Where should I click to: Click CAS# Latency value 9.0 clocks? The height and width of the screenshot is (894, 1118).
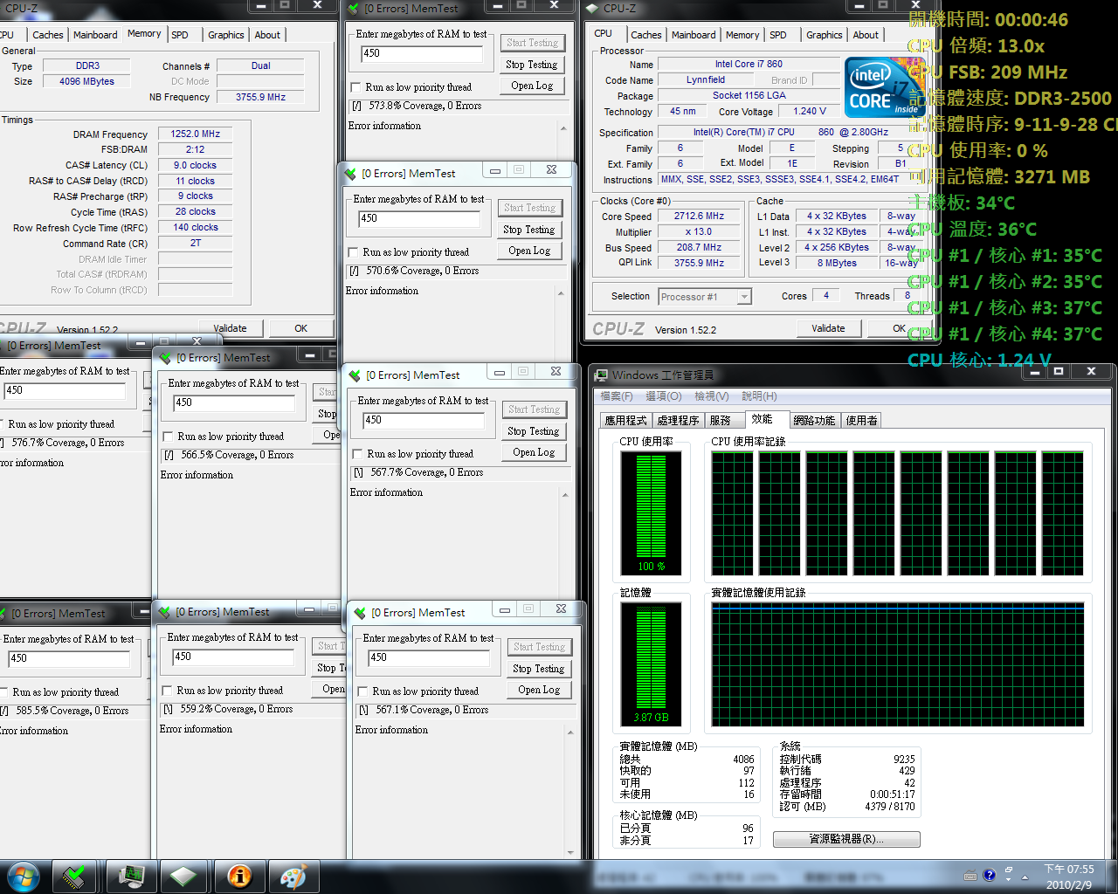(x=195, y=165)
